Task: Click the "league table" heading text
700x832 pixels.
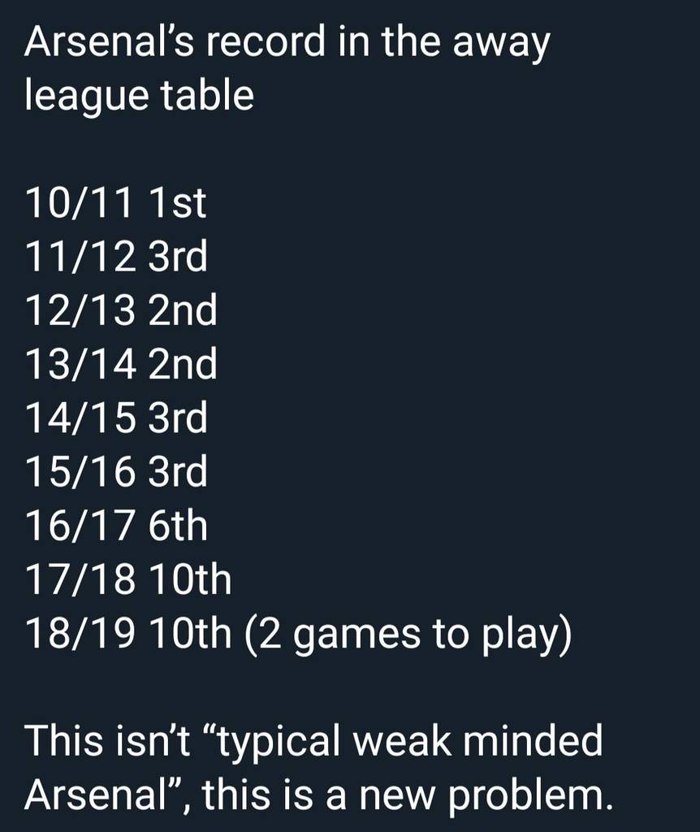Action: [x=139, y=96]
